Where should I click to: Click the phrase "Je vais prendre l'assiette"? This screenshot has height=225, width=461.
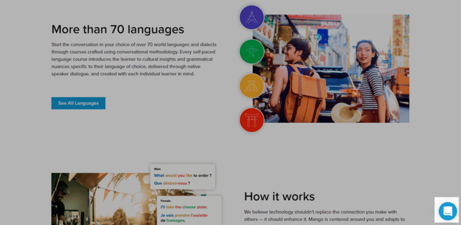point(184,215)
